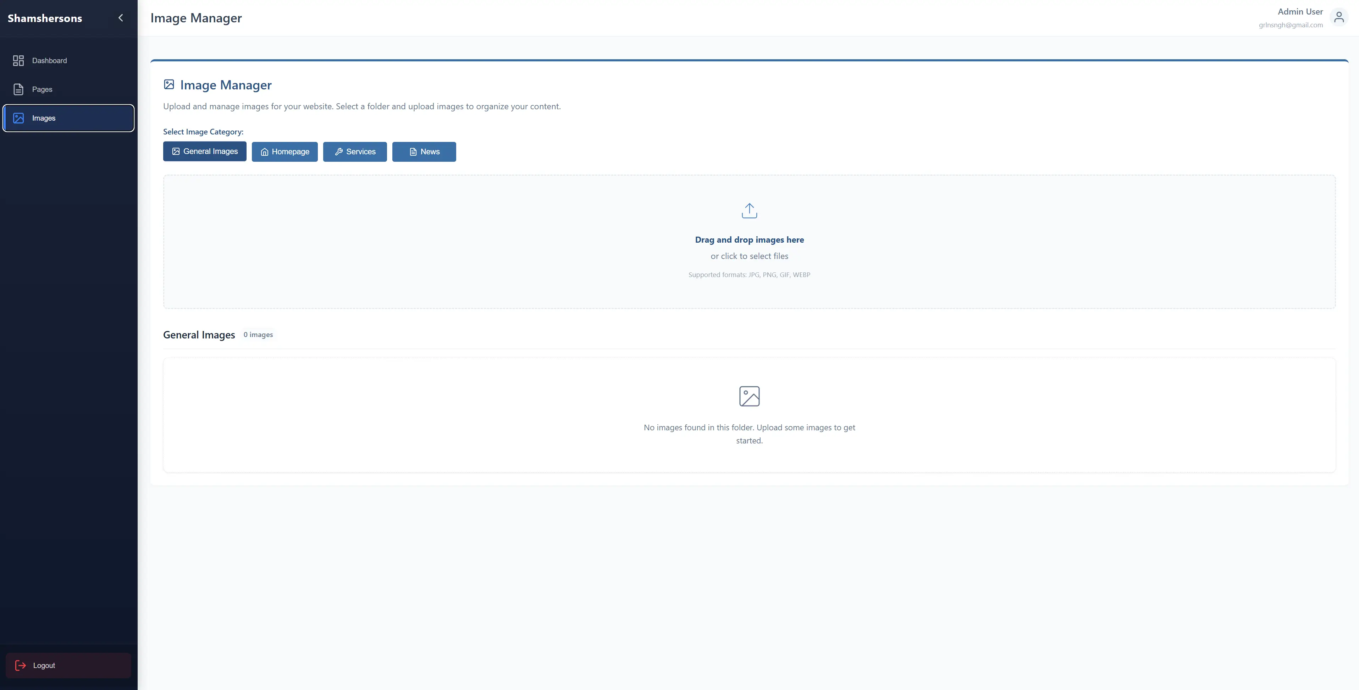The height and width of the screenshot is (690, 1359).
Task: Click the house icon on the Homepage button
Action: pyautogui.click(x=264, y=152)
